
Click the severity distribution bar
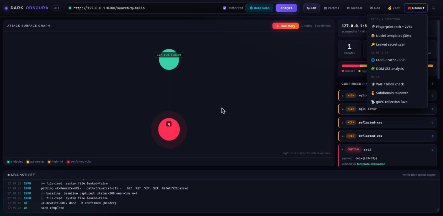pyautogui.click(x=387, y=66)
